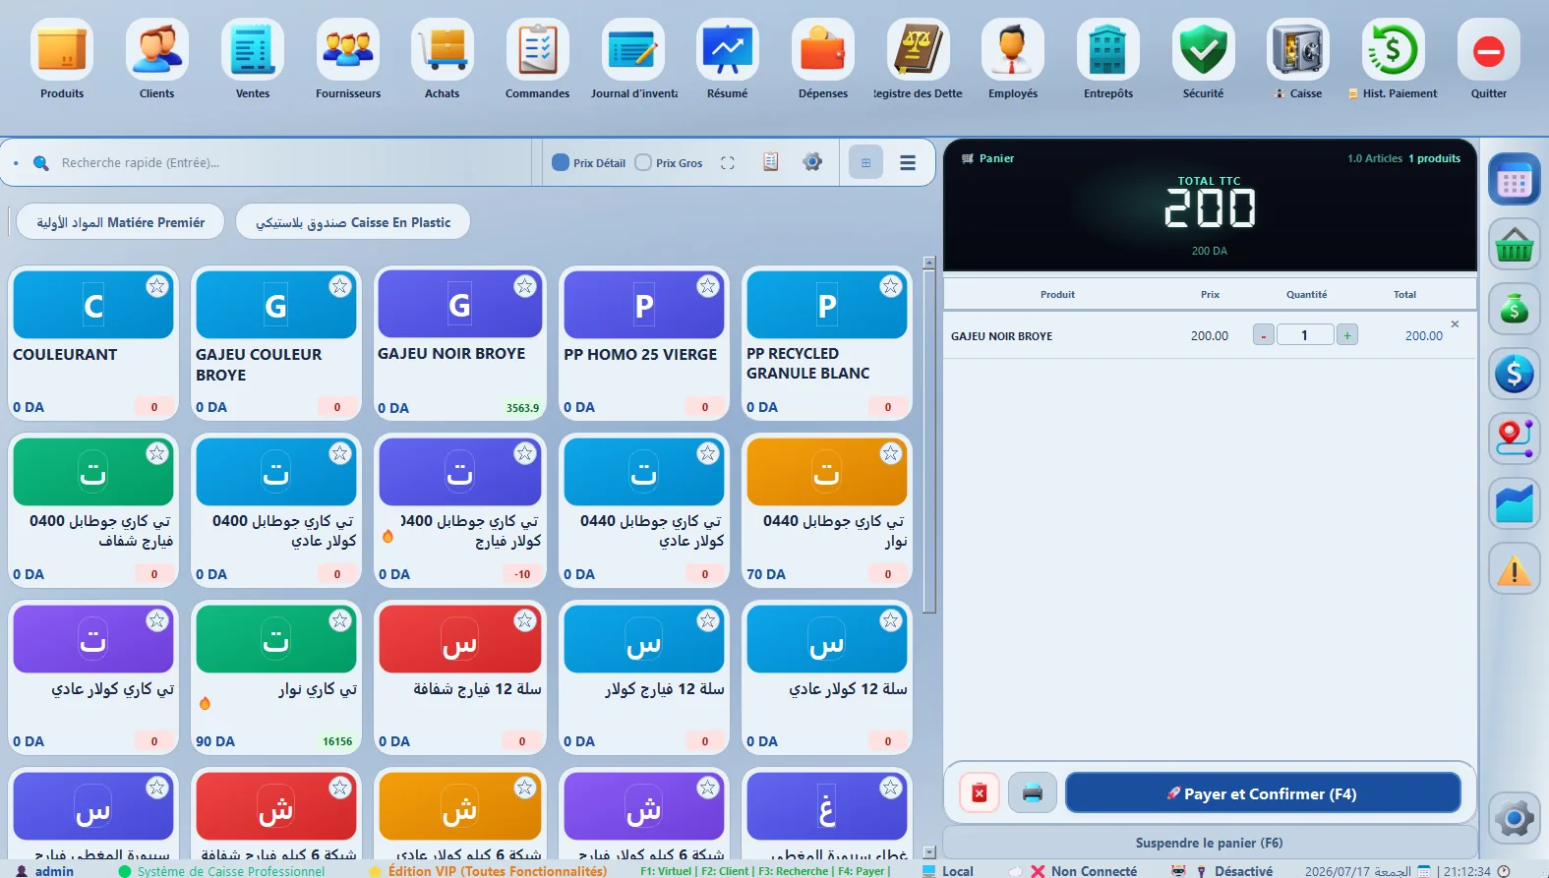Open the warning alert sidebar icon
The image size is (1549, 878).
point(1515,568)
